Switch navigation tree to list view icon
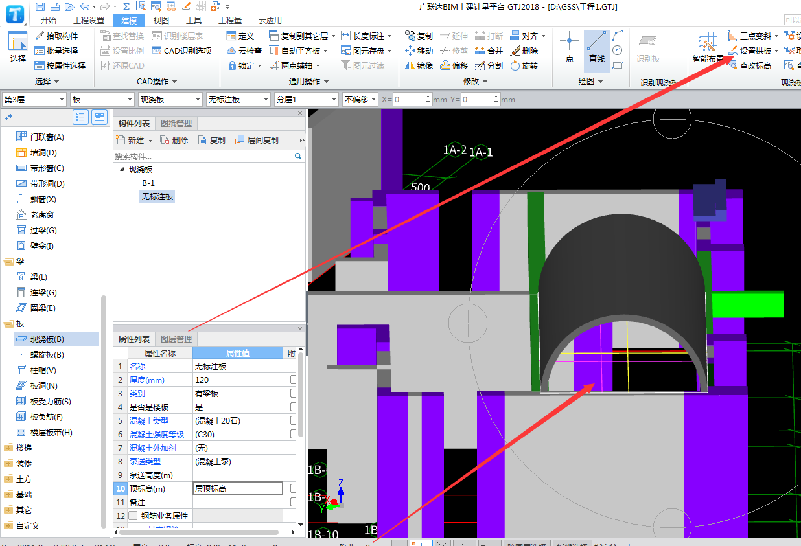The width and height of the screenshot is (801, 546). [81, 117]
